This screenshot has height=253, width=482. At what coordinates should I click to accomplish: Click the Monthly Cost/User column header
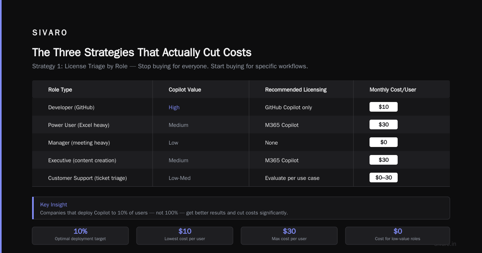[393, 90]
